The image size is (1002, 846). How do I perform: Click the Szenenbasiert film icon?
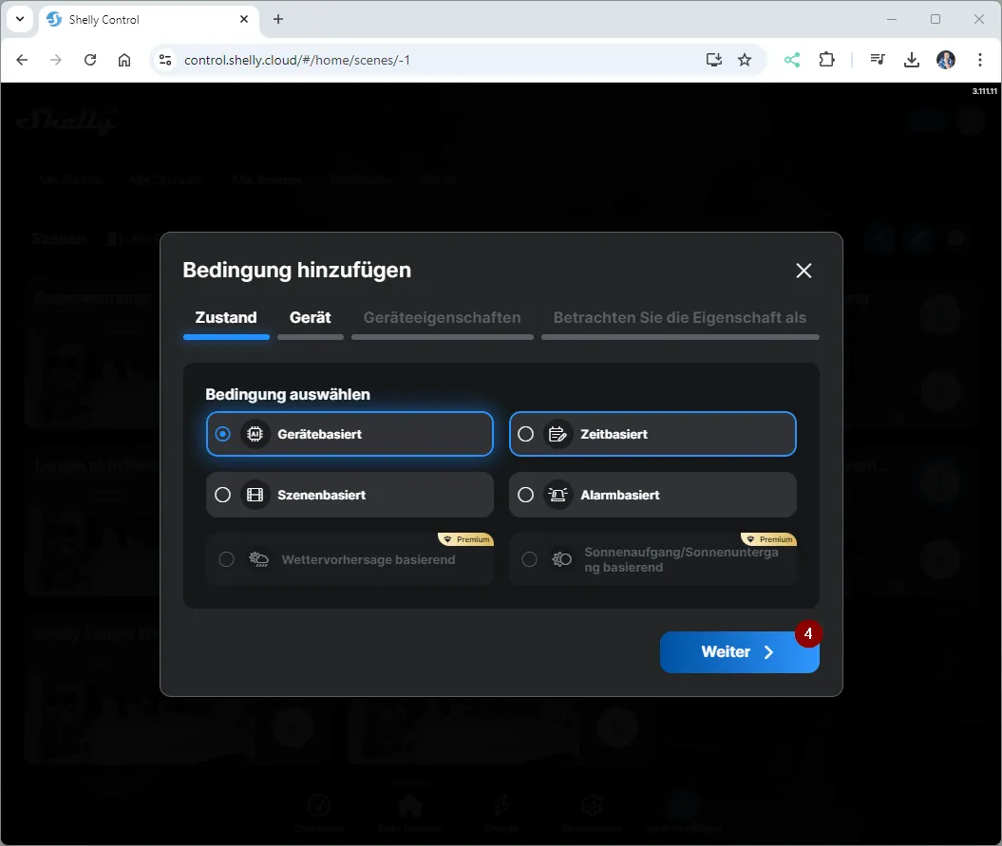click(255, 495)
